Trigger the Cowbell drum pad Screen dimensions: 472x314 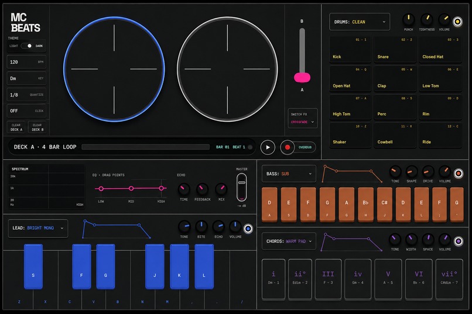(395, 135)
